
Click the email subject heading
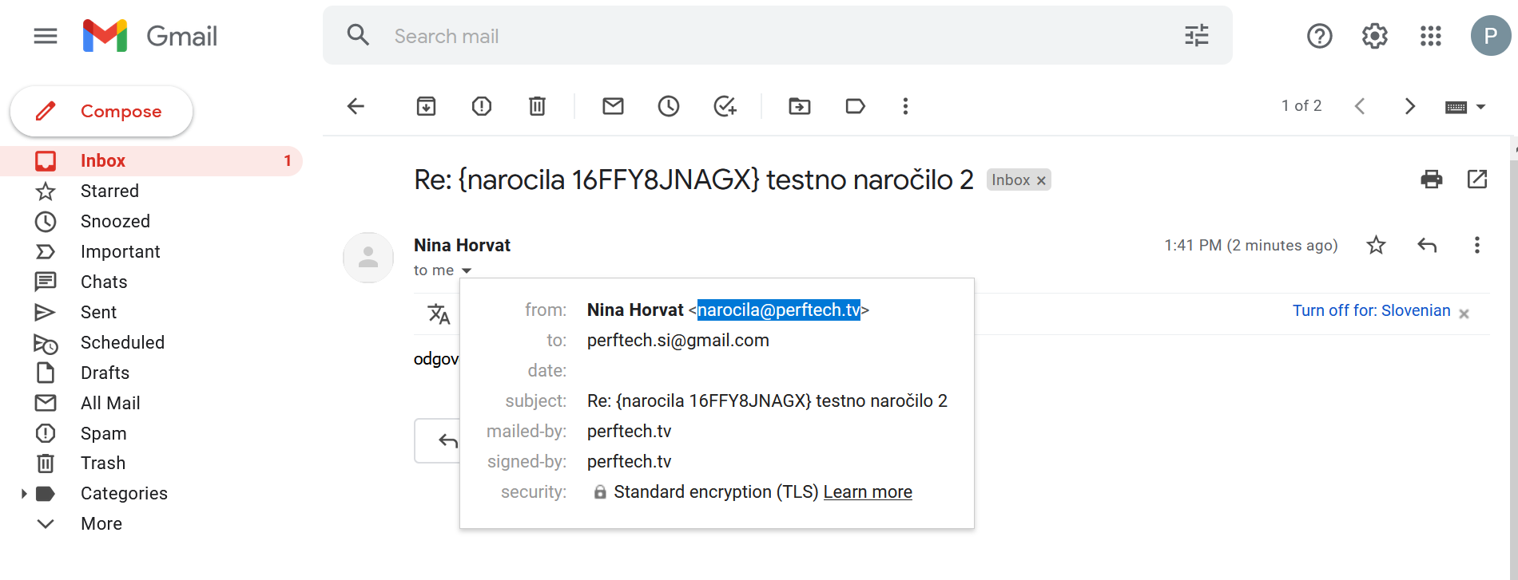[693, 180]
